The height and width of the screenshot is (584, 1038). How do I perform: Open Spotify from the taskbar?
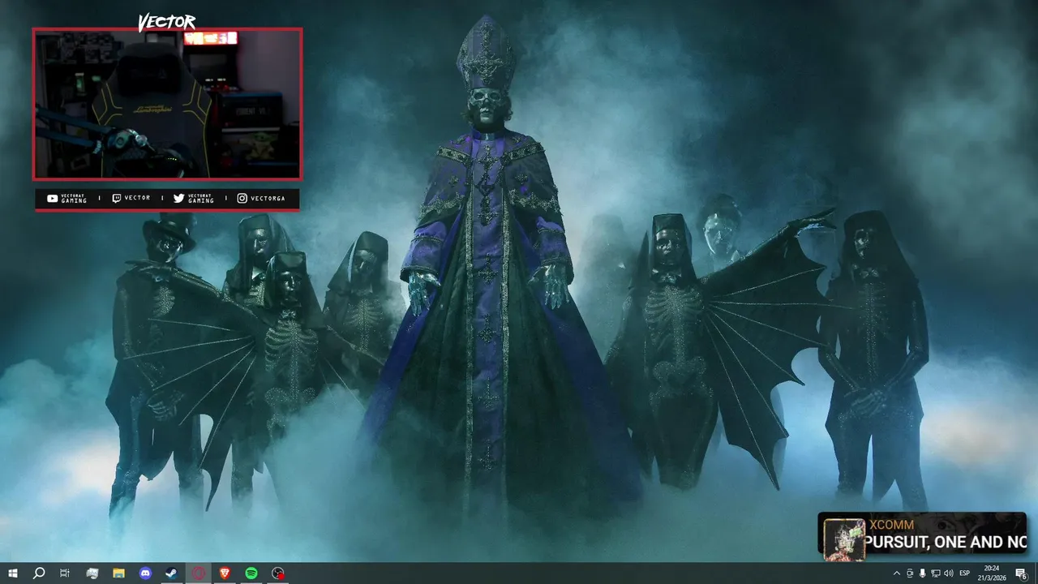(251, 573)
